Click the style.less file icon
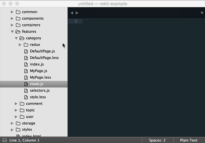 click(26, 97)
